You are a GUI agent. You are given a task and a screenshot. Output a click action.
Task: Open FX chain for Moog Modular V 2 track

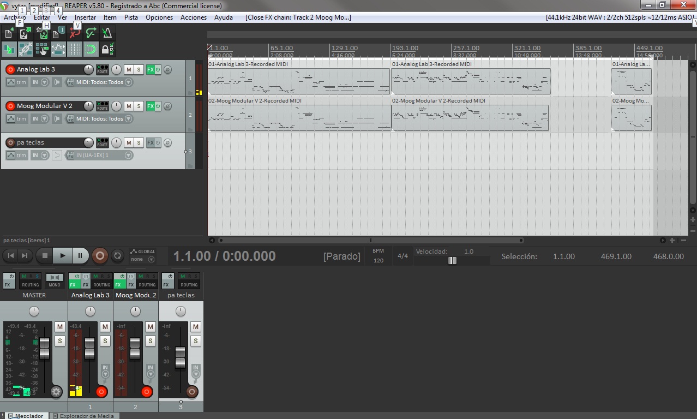click(150, 106)
